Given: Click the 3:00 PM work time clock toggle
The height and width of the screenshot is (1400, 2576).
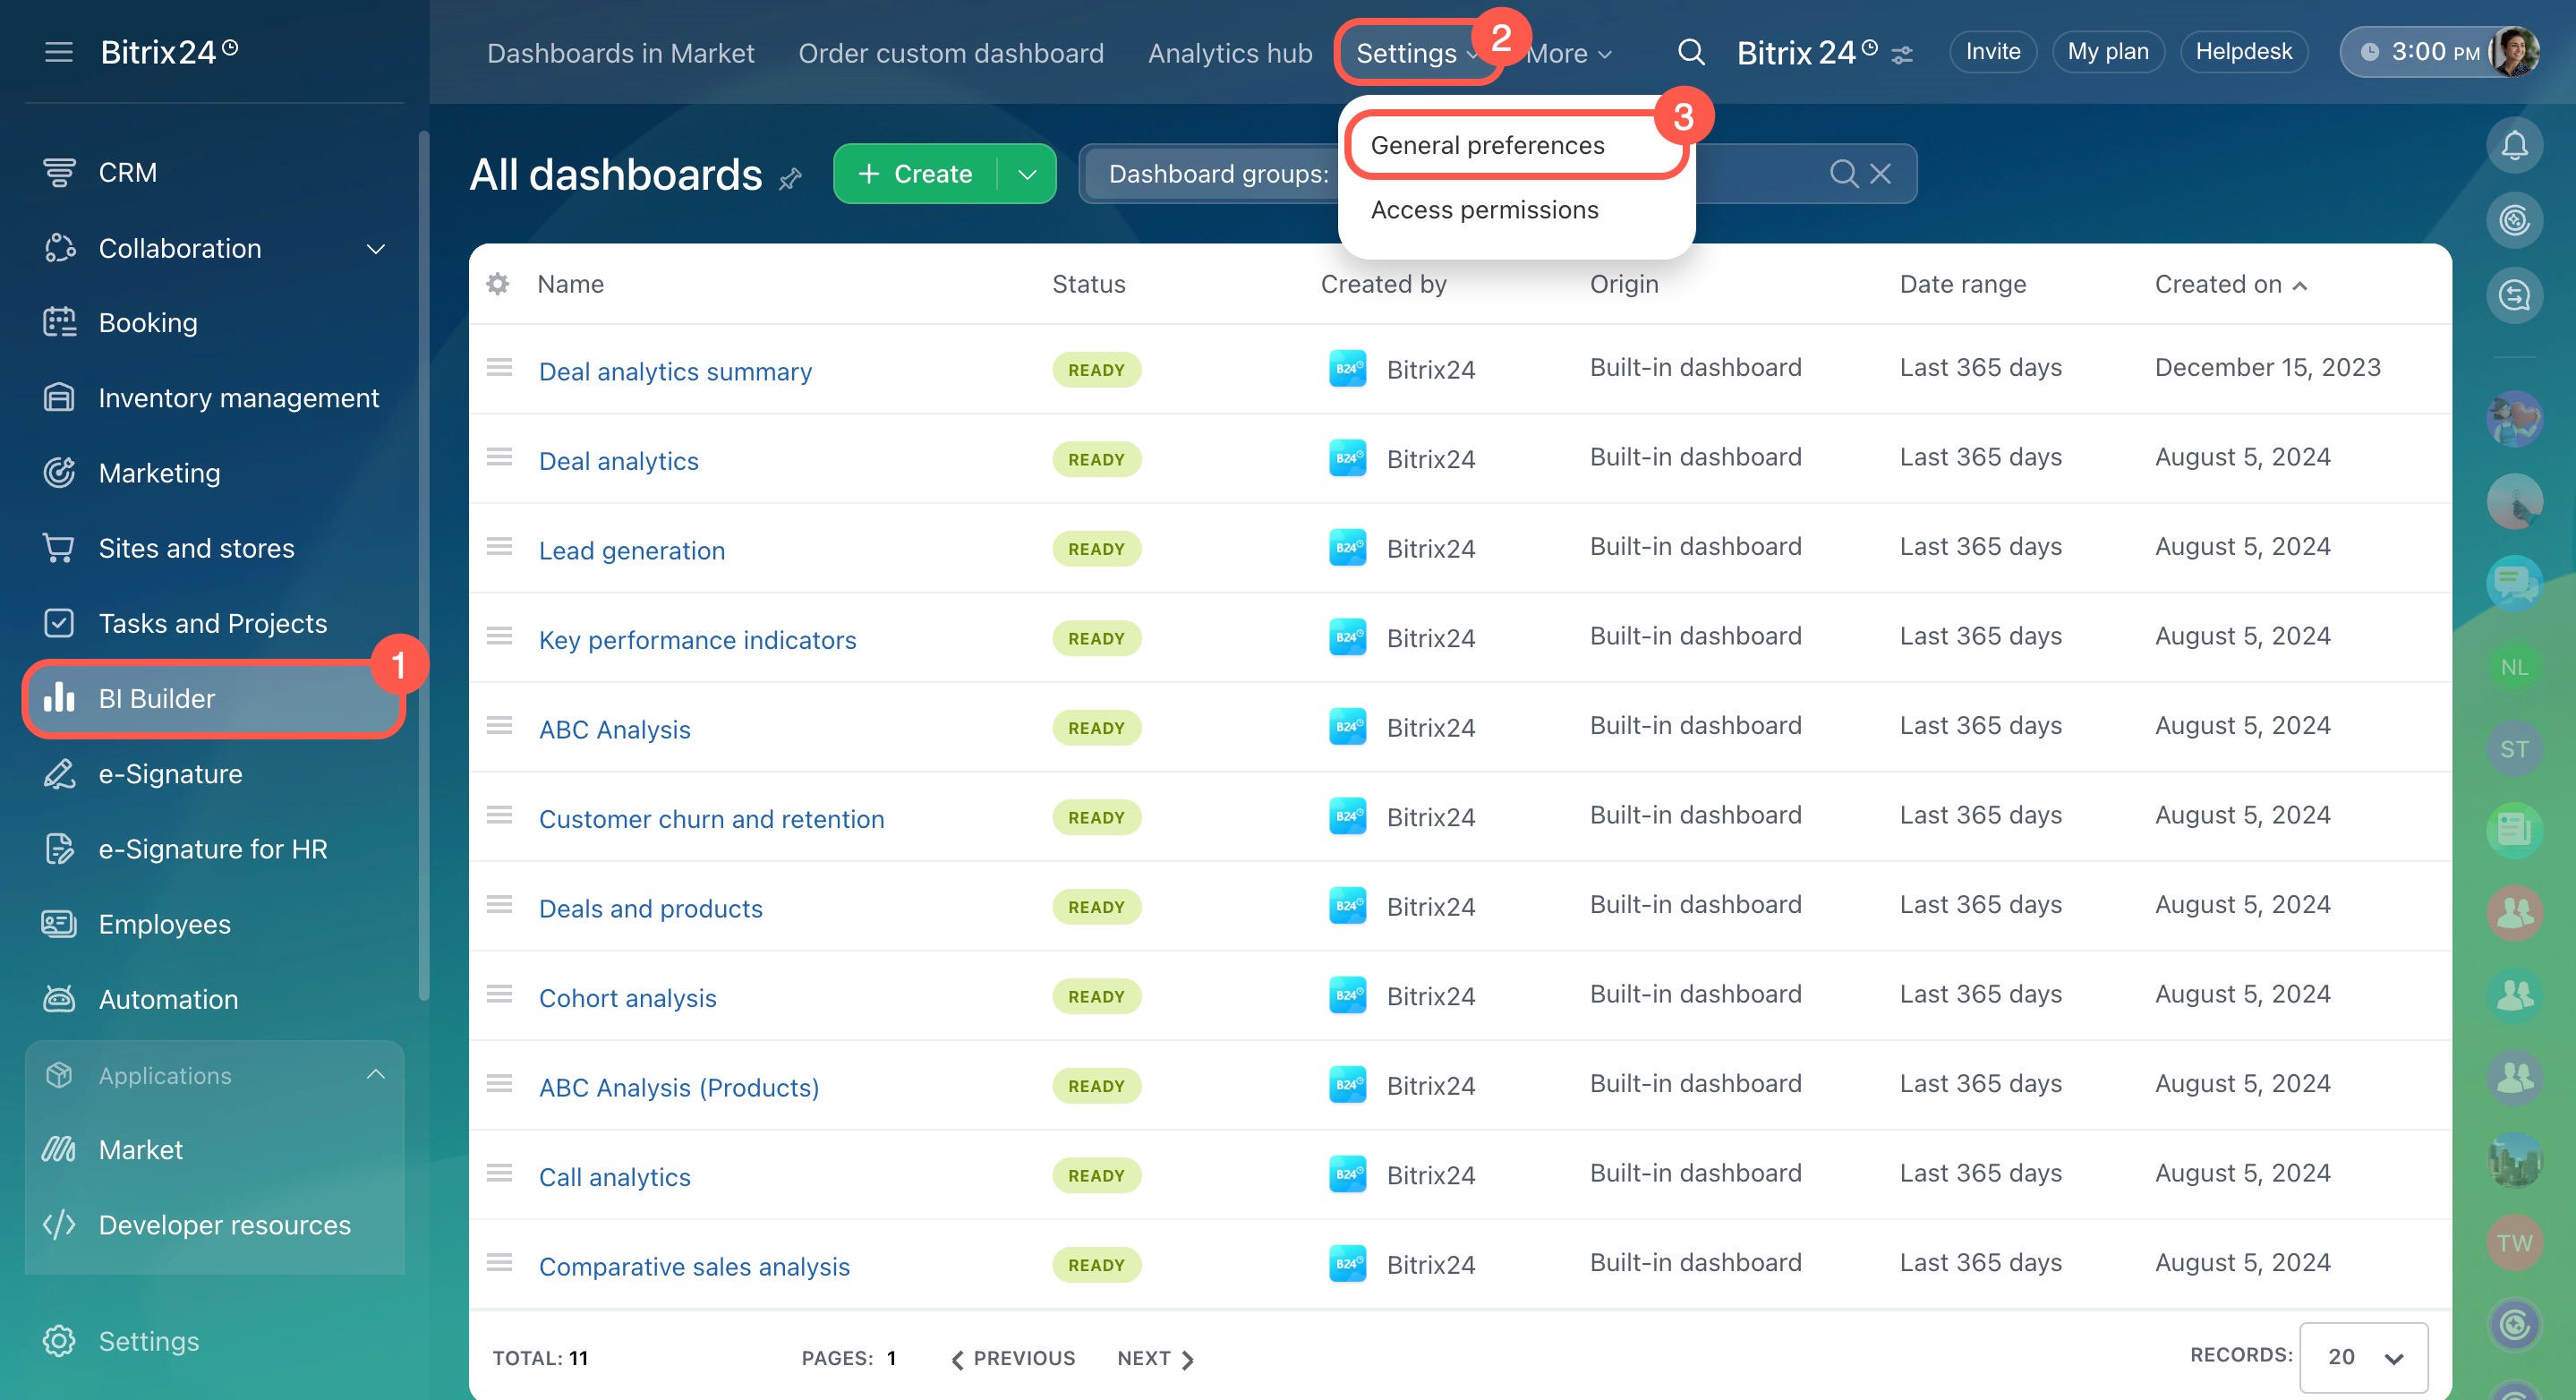Looking at the screenshot, I should coord(2420,52).
